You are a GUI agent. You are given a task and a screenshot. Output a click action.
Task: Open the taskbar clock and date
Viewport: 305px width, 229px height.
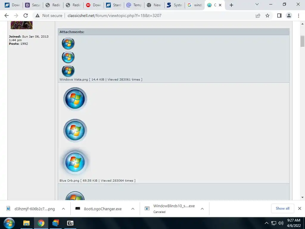(x=294, y=223)
